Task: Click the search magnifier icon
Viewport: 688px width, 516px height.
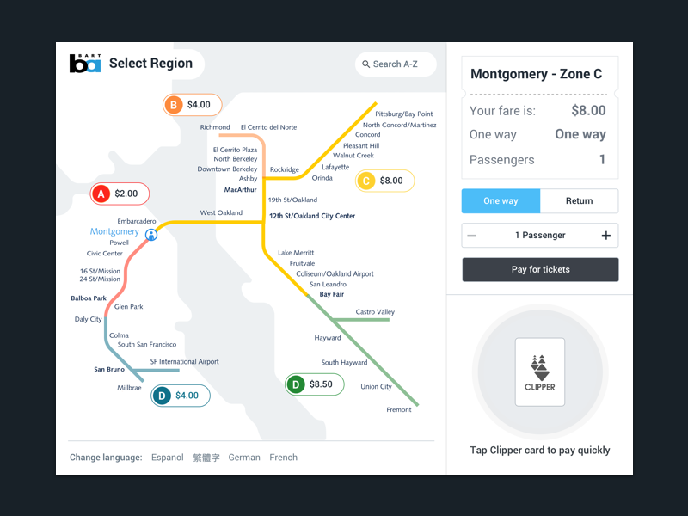Action: [366, 64]
